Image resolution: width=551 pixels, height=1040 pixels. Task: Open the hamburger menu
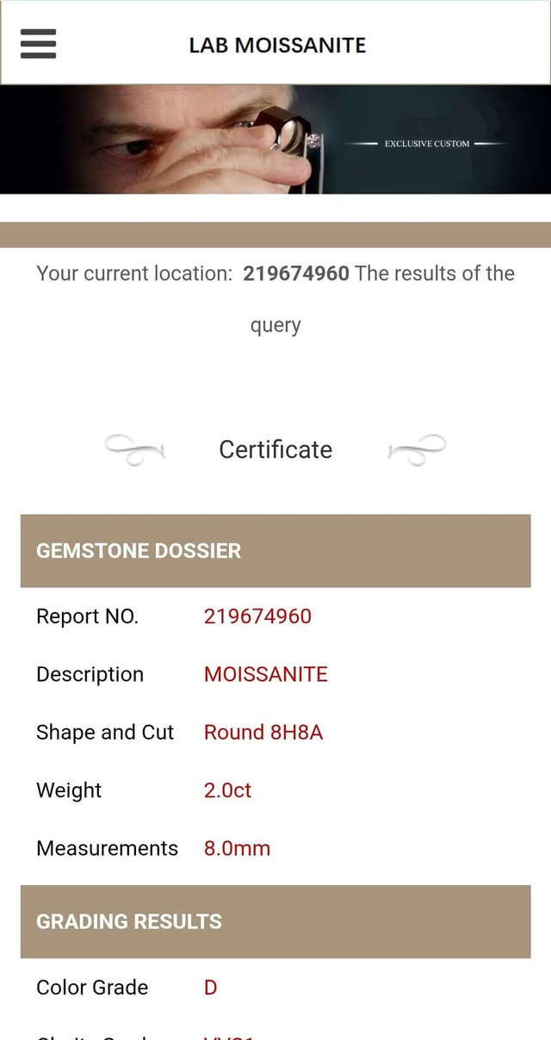[38, 44]
